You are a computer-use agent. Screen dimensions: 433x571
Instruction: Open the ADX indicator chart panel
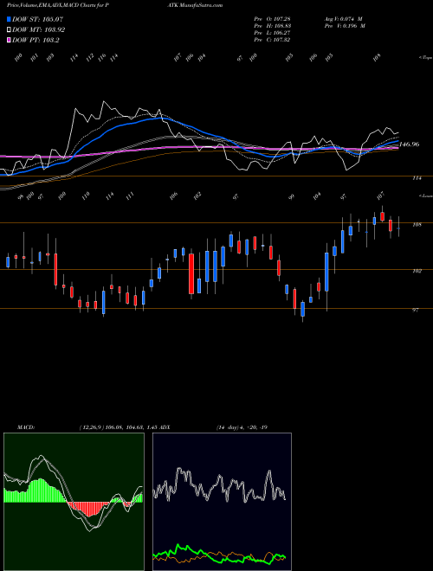pyautogui.click(x=222, y=502)
